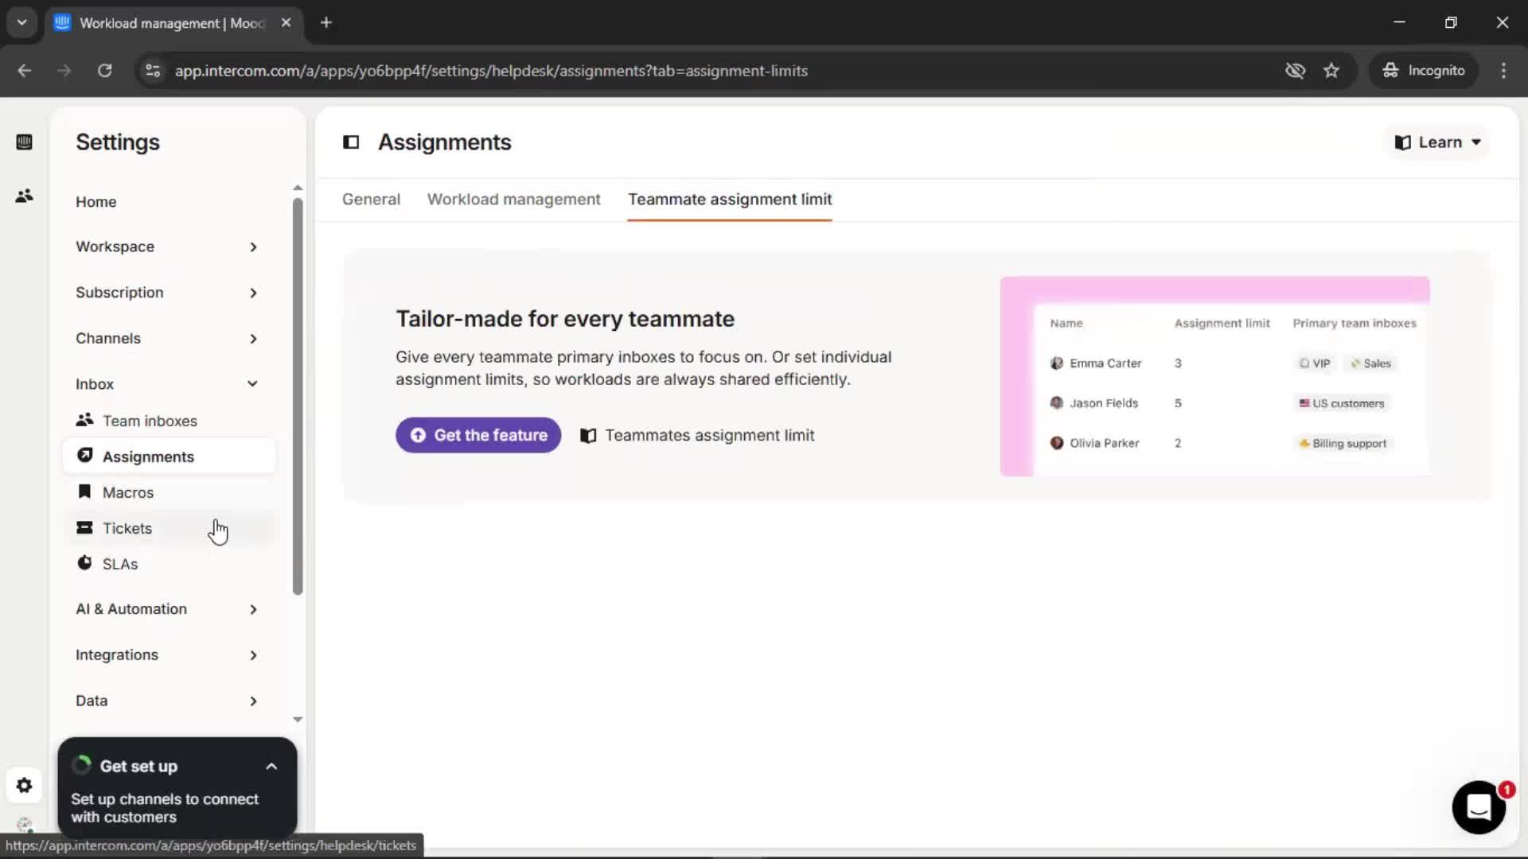The height and width of the screenshot is (859, 1528).
Task: Click the Settings heading text
Action: point(118,142)
